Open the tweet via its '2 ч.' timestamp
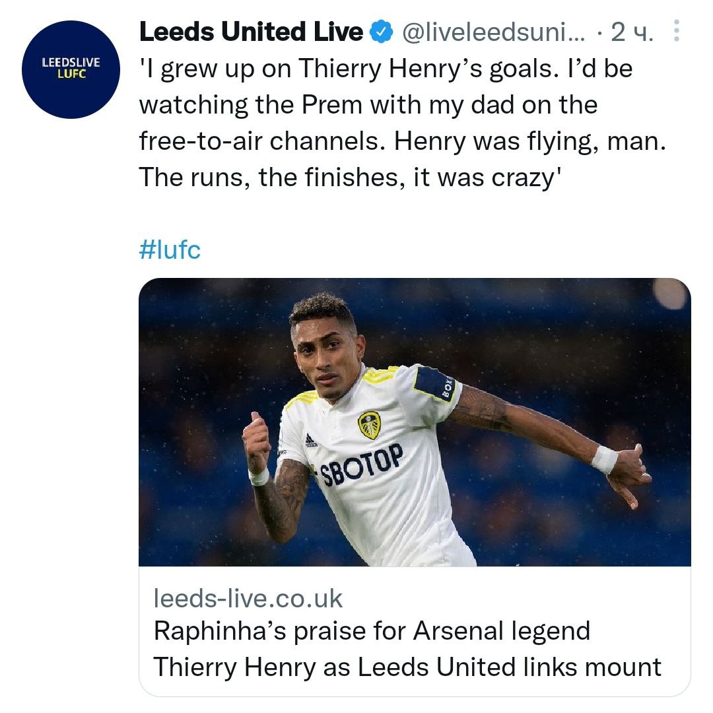713x713 pixels. pyautogui.click(x=632, y=32)
